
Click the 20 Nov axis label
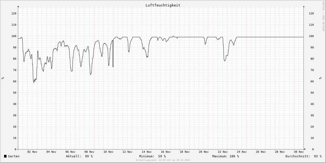coord(204,152)
